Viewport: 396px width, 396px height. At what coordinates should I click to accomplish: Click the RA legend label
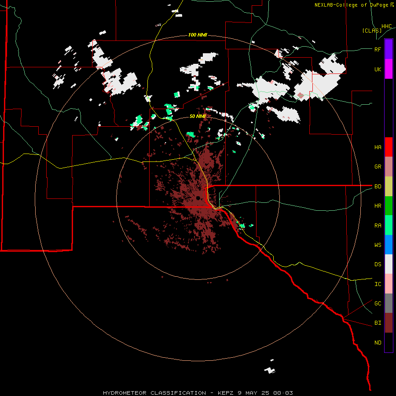[x=378, y=226]
